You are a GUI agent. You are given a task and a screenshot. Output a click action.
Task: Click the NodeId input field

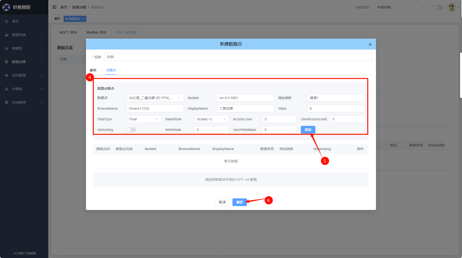[245, 98]
